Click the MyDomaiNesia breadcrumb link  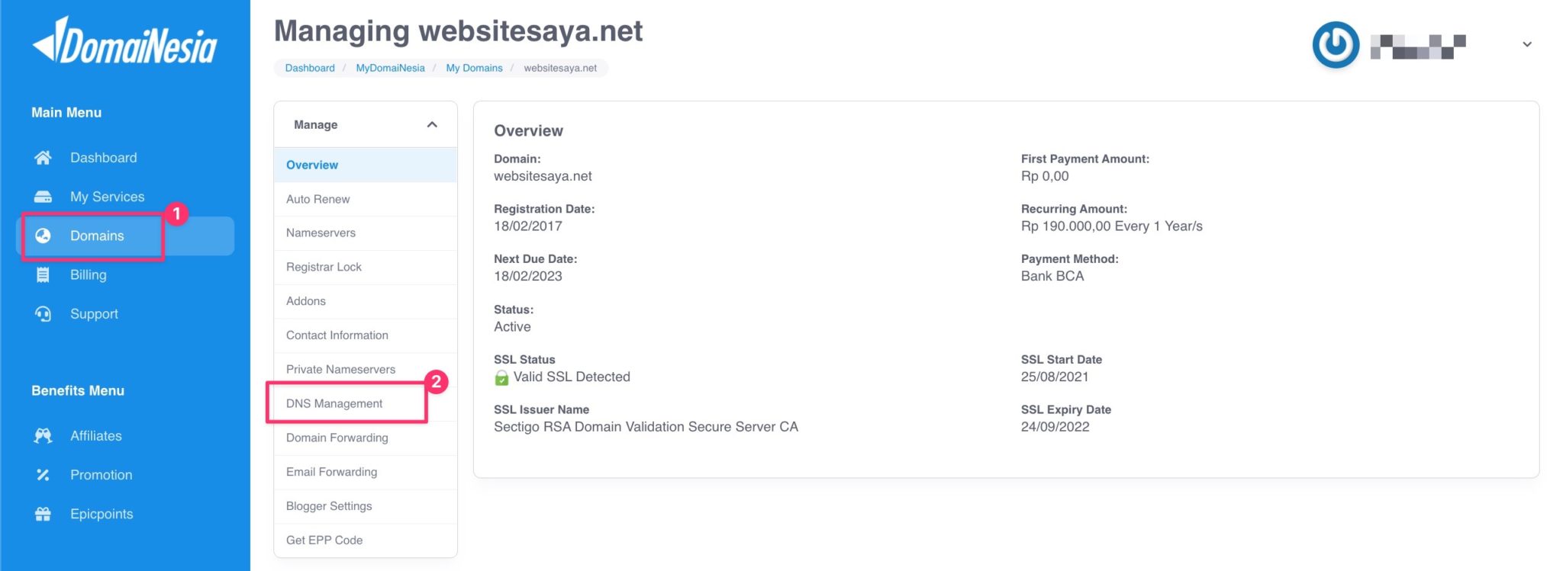click(x=390, y=68)
